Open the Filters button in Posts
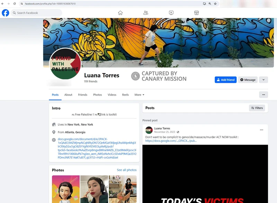The width and height of the screenshot is (277, 203). click(257, 108)
